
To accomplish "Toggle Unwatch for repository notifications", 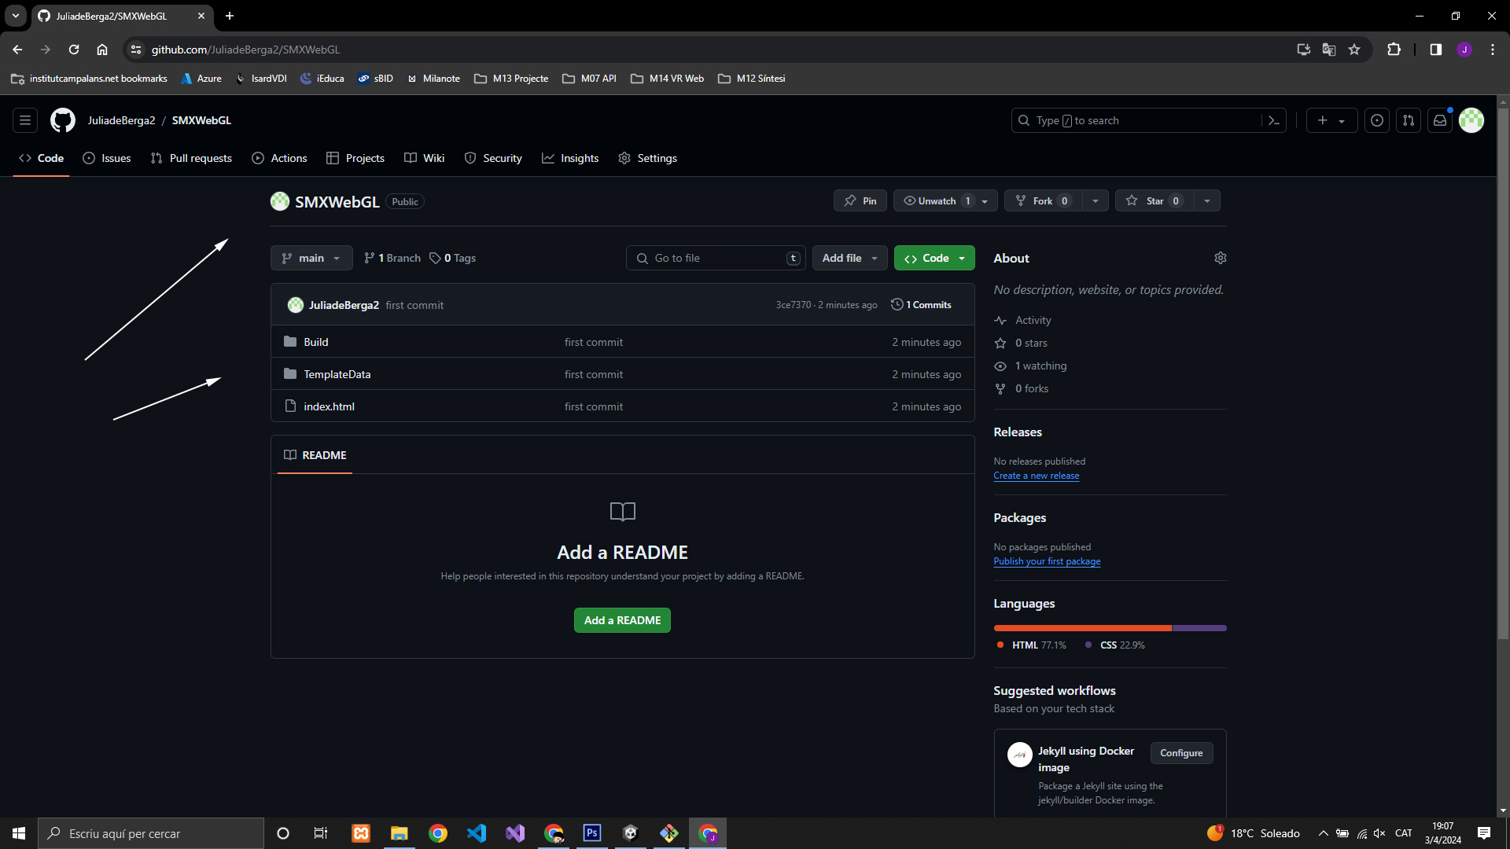I will point(937,200).
